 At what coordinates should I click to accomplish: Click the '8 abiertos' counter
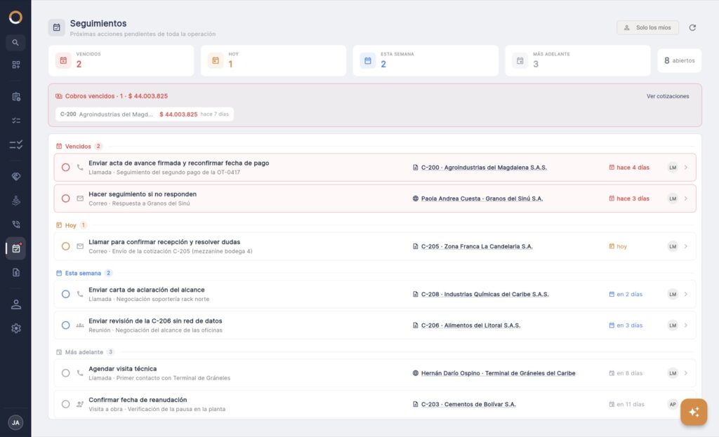click(679, 60)
